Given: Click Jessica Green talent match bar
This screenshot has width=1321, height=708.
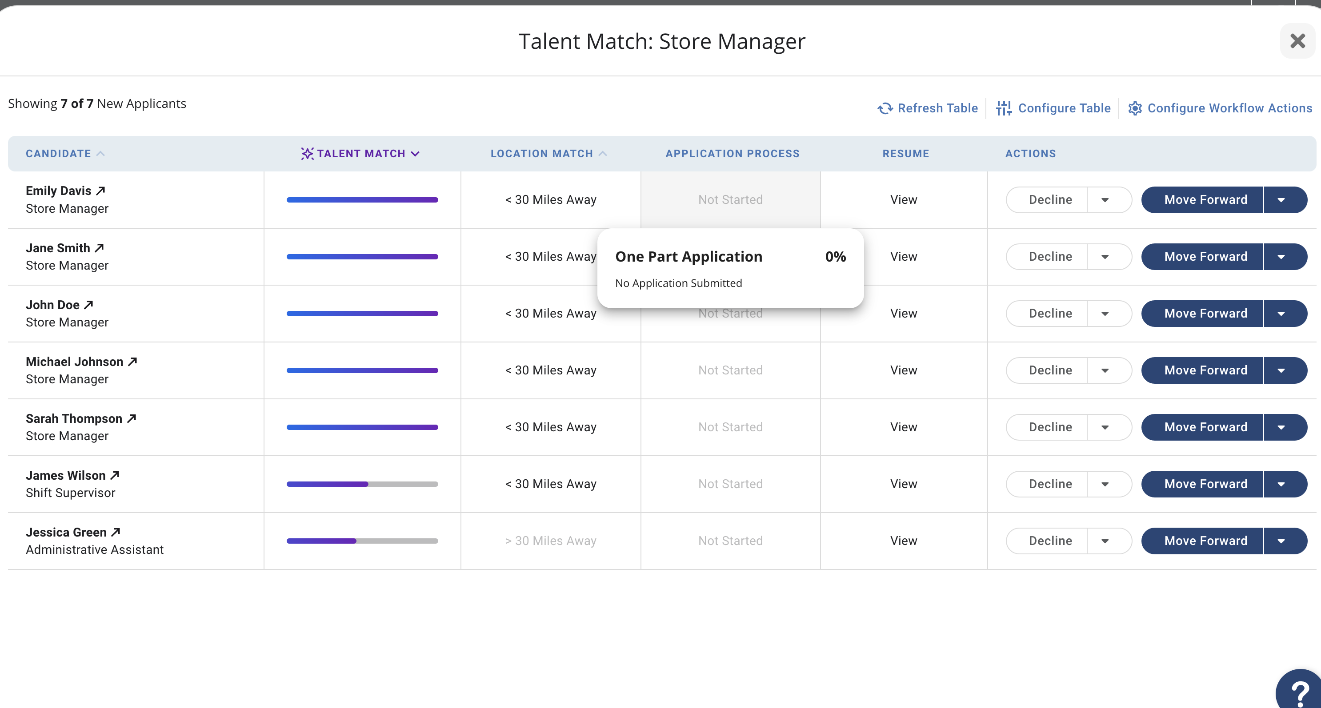Looking at the screenshot, I should [363, 541].
